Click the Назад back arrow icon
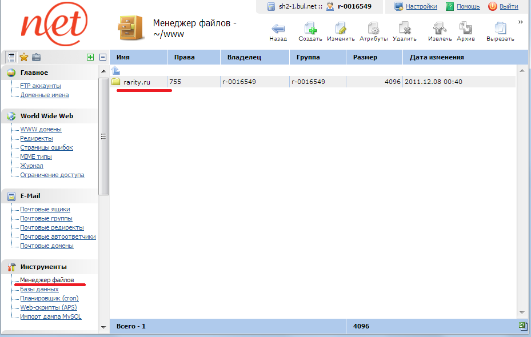531x337 pixels. point(278,29)
